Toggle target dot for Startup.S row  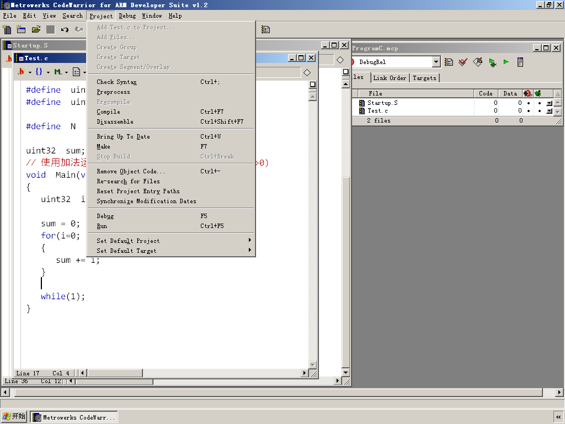pos(529,103)
